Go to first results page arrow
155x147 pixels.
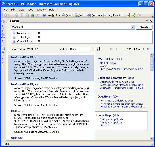(x=111, y=49)
